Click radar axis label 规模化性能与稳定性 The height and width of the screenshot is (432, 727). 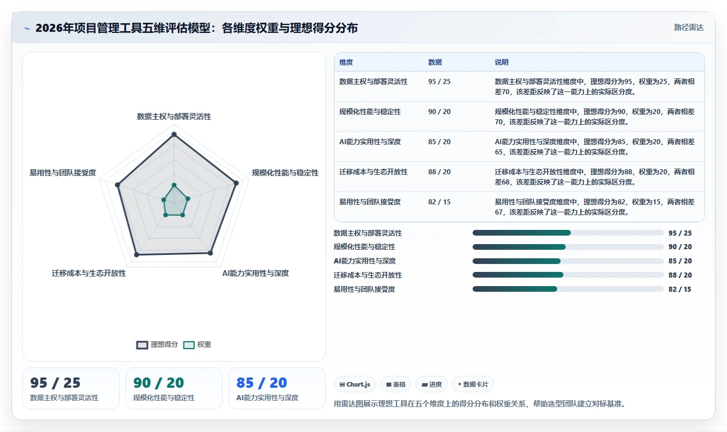click(x=285, y=173)
